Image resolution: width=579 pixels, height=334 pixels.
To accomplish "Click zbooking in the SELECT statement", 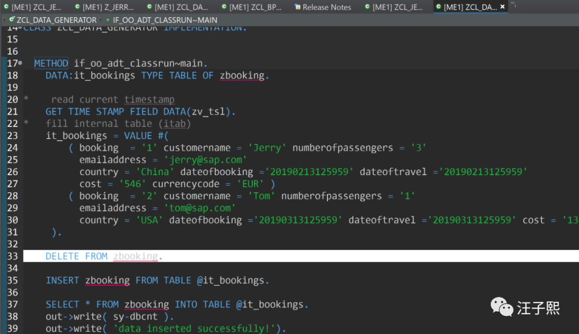I will [x=146, y=305].
